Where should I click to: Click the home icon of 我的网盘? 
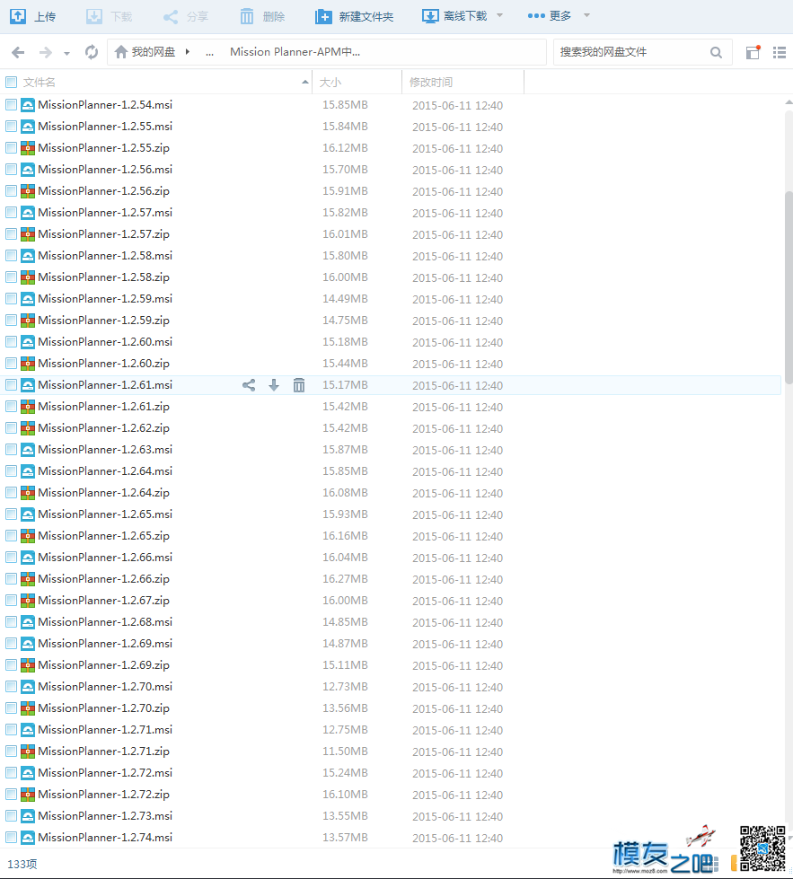pos(120,52)
